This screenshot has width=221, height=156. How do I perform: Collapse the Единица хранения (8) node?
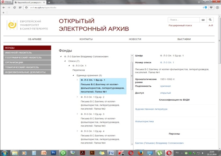tap(73, 75)
